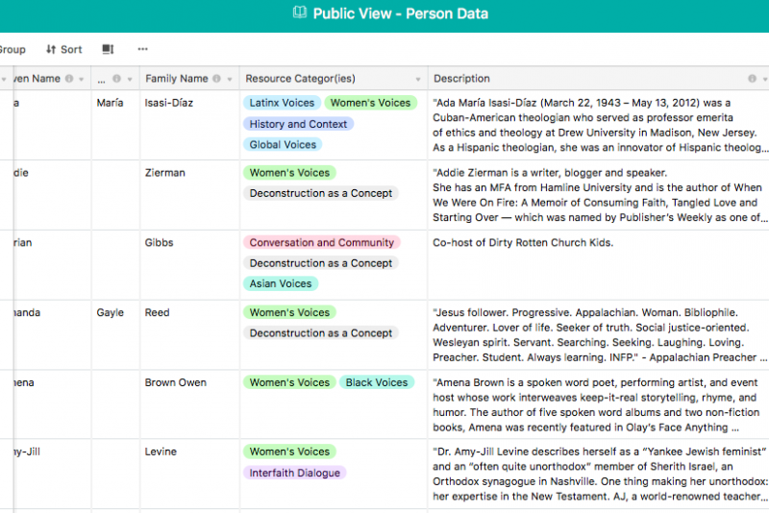Open the Dirty Rotten Church Kids description cell
The image size is (769, 513).
point(598,265)
